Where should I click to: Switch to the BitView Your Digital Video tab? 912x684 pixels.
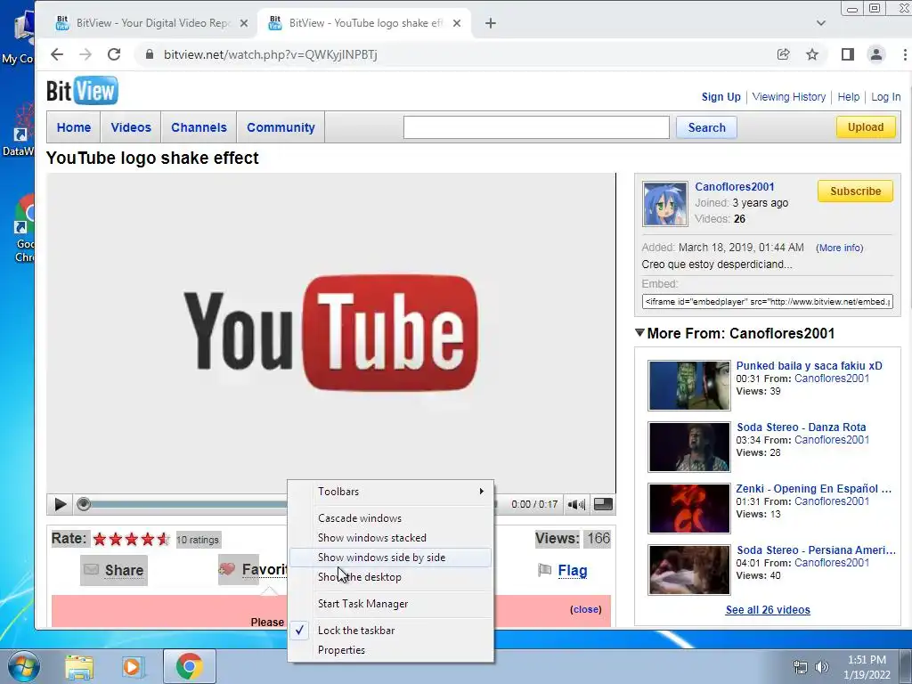pyautogui.click(x=151, y=23)
